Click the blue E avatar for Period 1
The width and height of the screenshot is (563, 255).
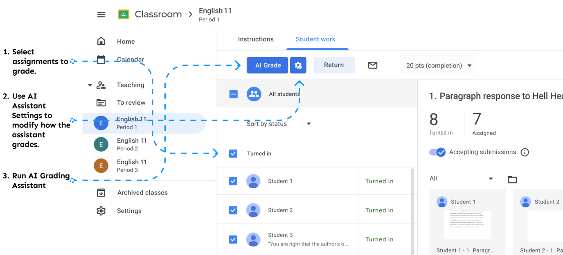101,123
